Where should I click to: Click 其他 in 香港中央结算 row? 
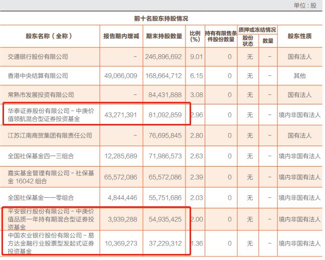(299, 76)
